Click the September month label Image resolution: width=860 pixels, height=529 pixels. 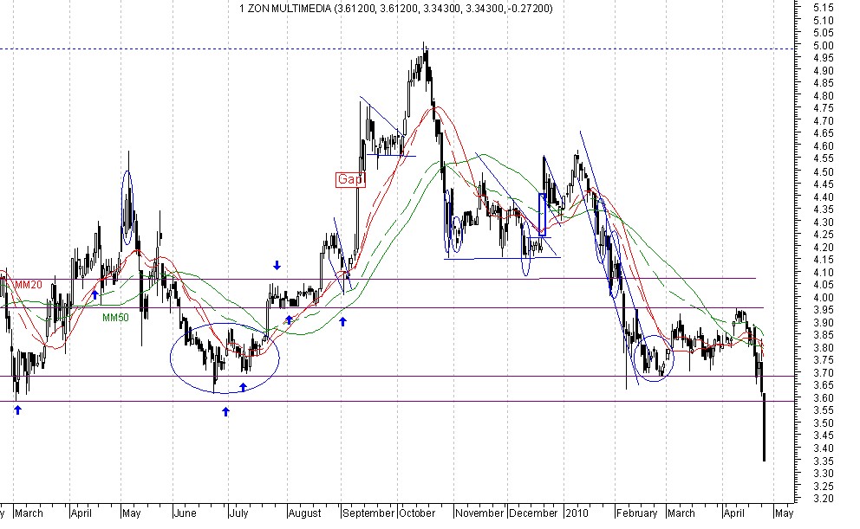[x=368, y=513]
